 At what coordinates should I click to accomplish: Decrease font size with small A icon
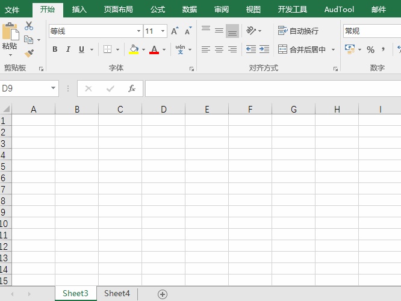point(188,31)
